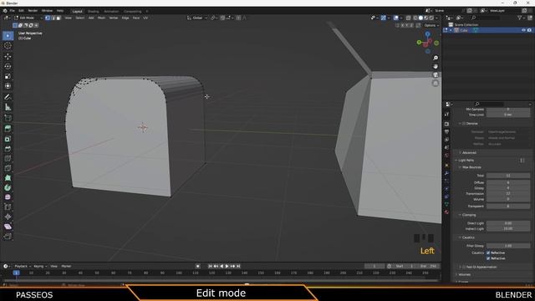Toggle Fast GI Approximation checkbox
The image size is (535, 301).
pos(464,267)
